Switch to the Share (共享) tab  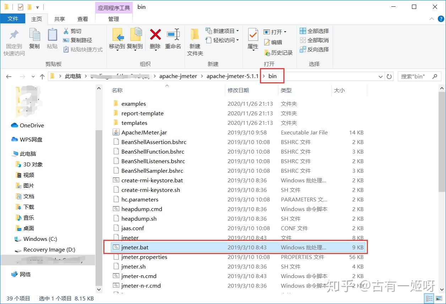pyautogui.click(x=60, y=19)
